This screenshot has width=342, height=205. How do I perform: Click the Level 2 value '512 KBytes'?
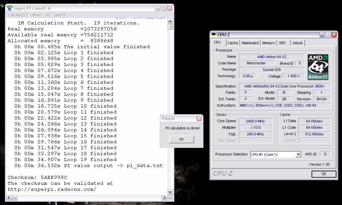tap(314, 134)
